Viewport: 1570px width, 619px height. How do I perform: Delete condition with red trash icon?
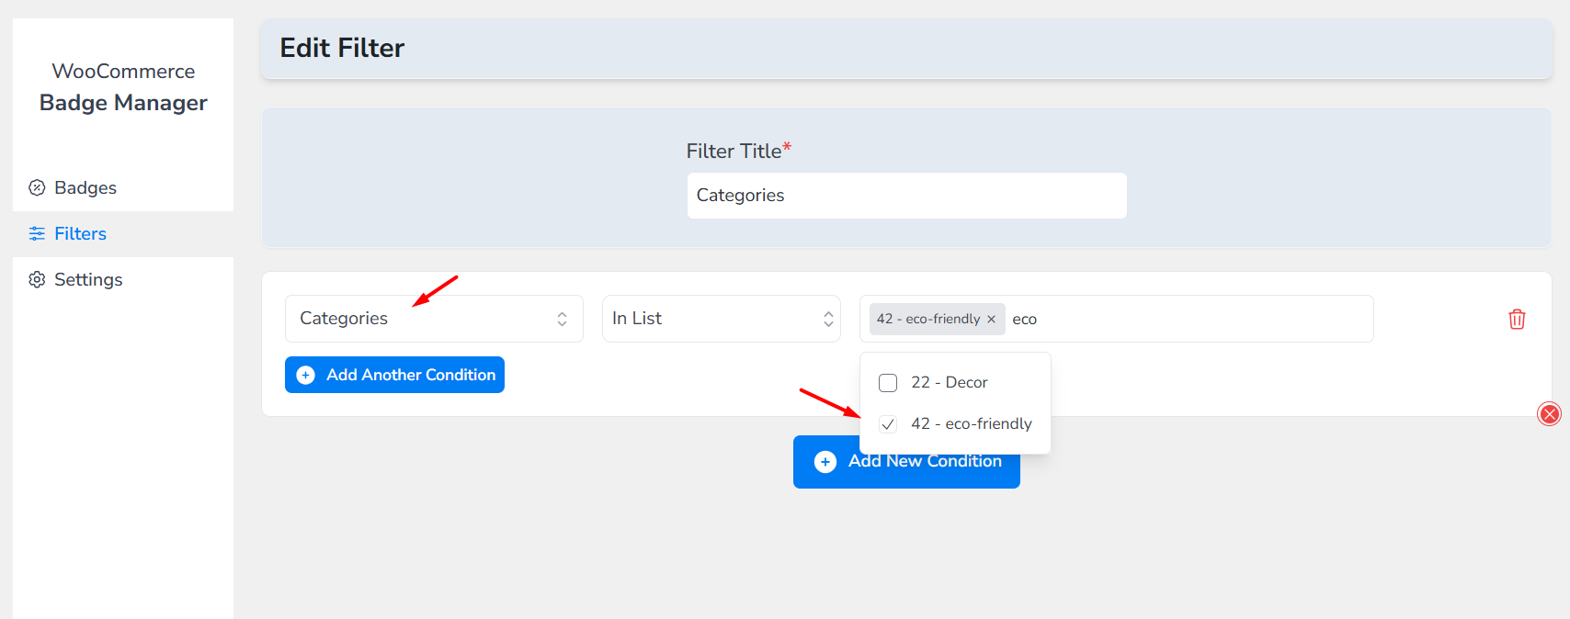click(x=1517, y=319)
